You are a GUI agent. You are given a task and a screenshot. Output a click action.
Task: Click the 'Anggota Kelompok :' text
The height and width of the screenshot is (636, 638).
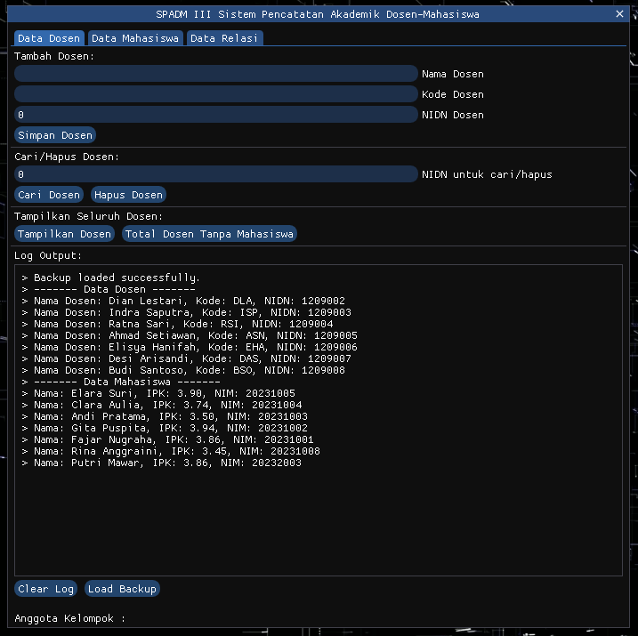tap(70, 618)
